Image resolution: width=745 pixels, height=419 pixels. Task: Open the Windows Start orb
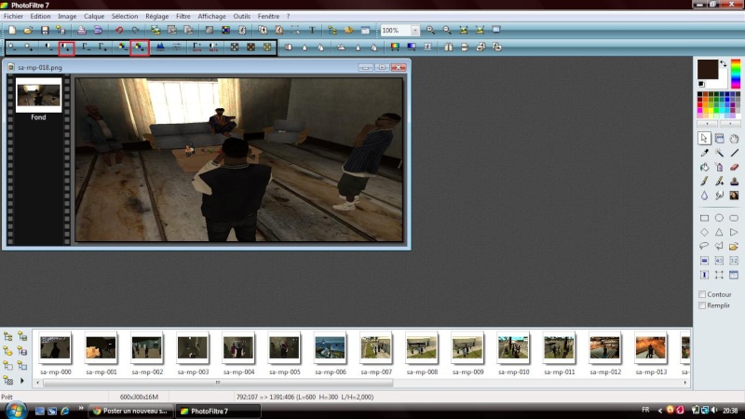pyautogui.click(x=16, y=410)
